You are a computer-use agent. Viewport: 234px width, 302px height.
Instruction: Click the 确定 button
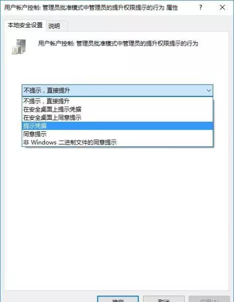(x=118, y=299)
